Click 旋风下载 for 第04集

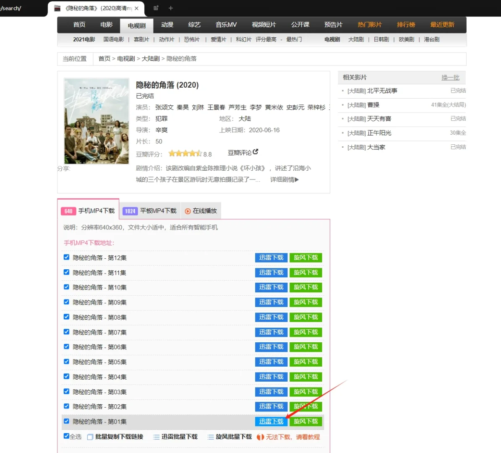306,377
